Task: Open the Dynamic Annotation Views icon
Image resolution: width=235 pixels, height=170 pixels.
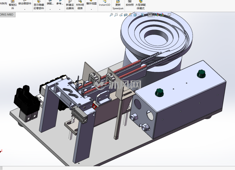Action: tap(130, 15)
